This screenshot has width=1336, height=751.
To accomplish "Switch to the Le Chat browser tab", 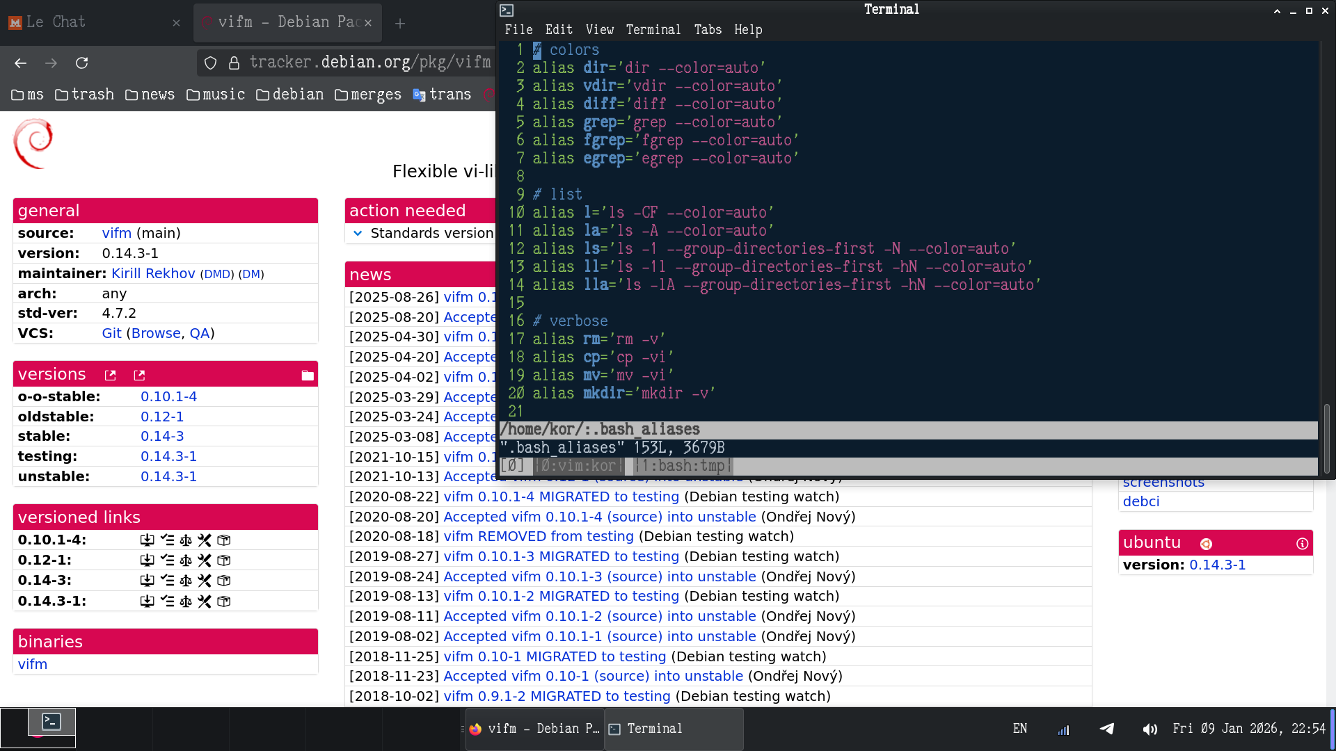I will [x=56, y=22].
